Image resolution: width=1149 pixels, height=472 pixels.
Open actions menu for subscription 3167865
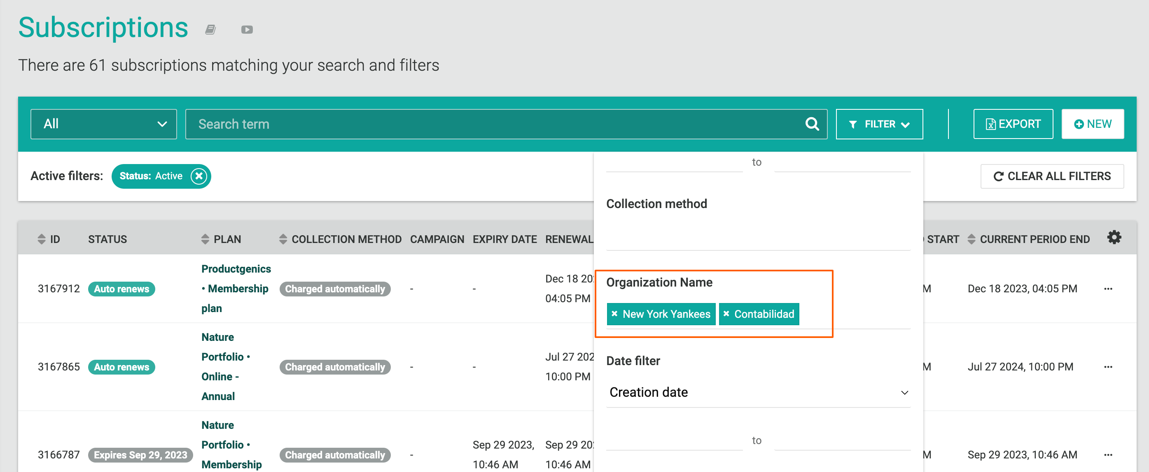(1108, 366)
